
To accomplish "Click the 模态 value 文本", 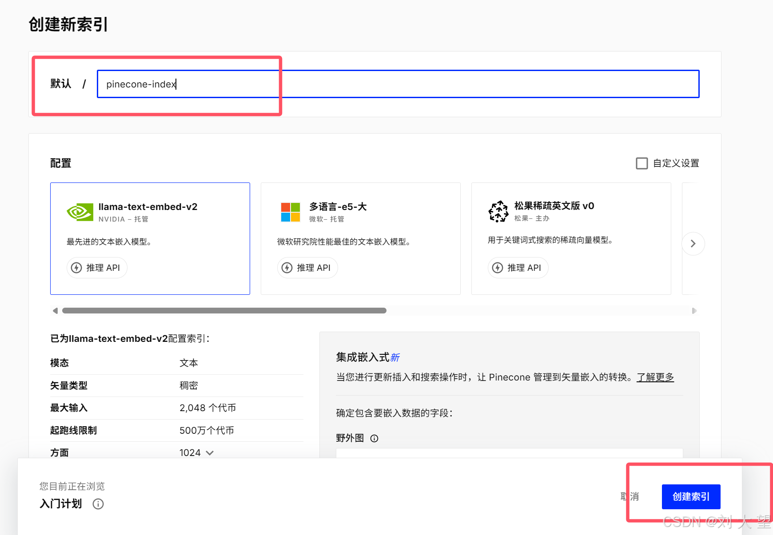I will coord(189,363).
